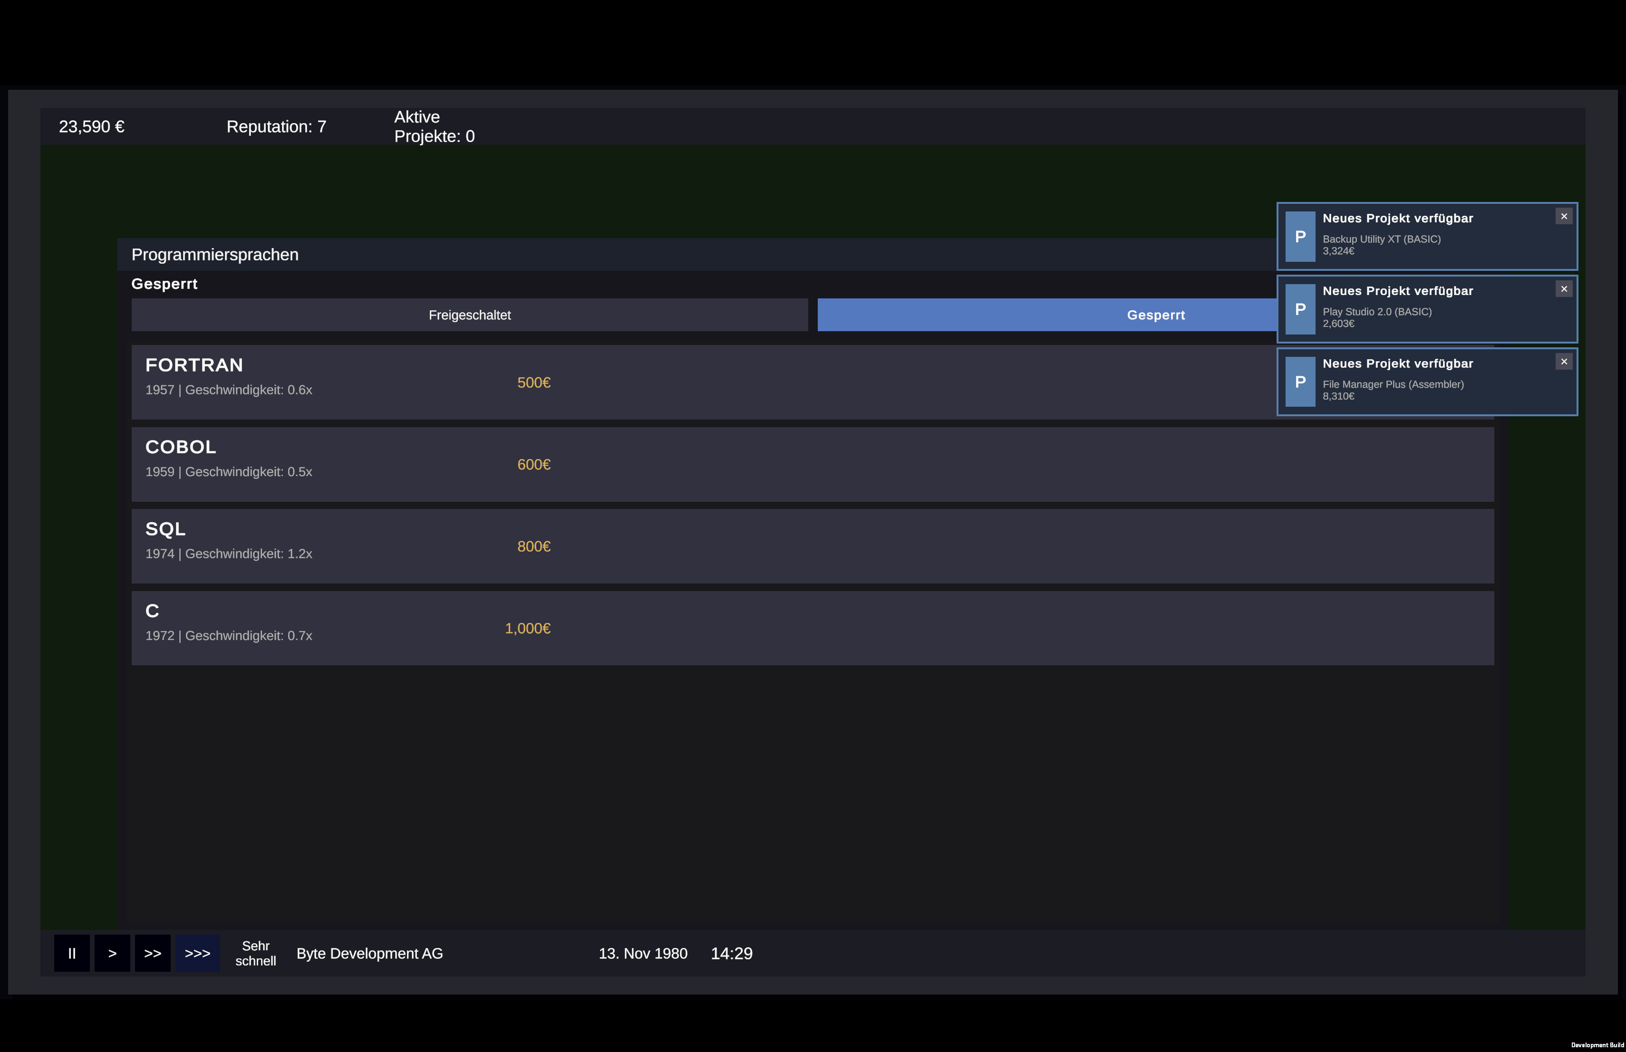1626x1052 pixels.
Task: Open the File Manager Plus project via its P icon
Action: pos(1301,382)
